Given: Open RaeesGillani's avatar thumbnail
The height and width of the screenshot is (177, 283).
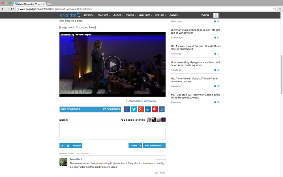Looking at the screenshot, I should pyautogui.click(x=63, y=162).
